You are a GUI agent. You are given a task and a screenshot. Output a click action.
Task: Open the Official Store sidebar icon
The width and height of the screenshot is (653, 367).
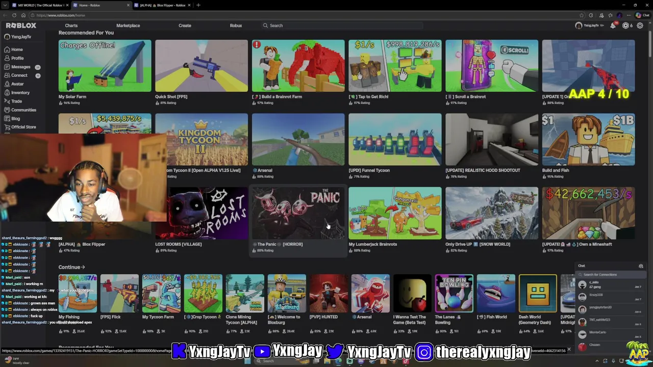tap(7, 127)
